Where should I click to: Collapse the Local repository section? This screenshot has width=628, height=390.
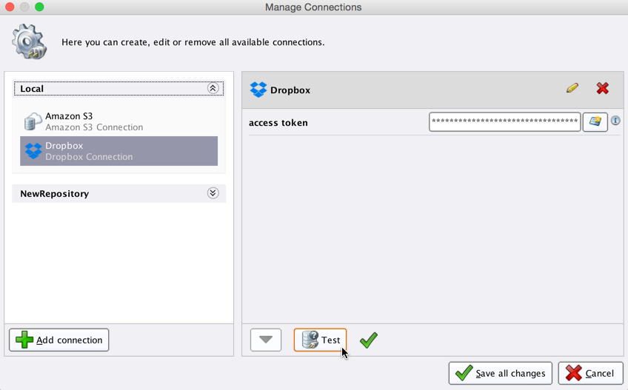tap(213, 88)
